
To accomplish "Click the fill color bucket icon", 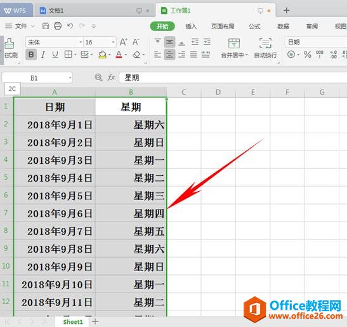I will pos(102,55).
